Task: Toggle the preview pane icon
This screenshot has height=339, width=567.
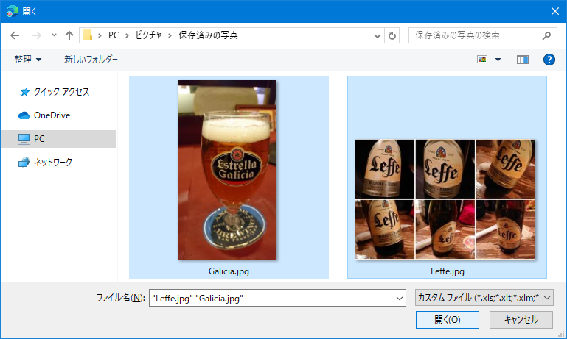Action: tap(523, 60)
